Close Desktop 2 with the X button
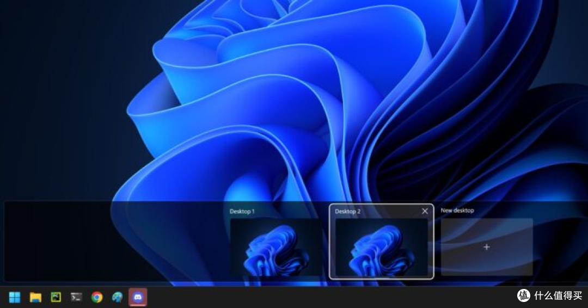The height and width of the screenshot is (308, 588). tap(425, 211)
